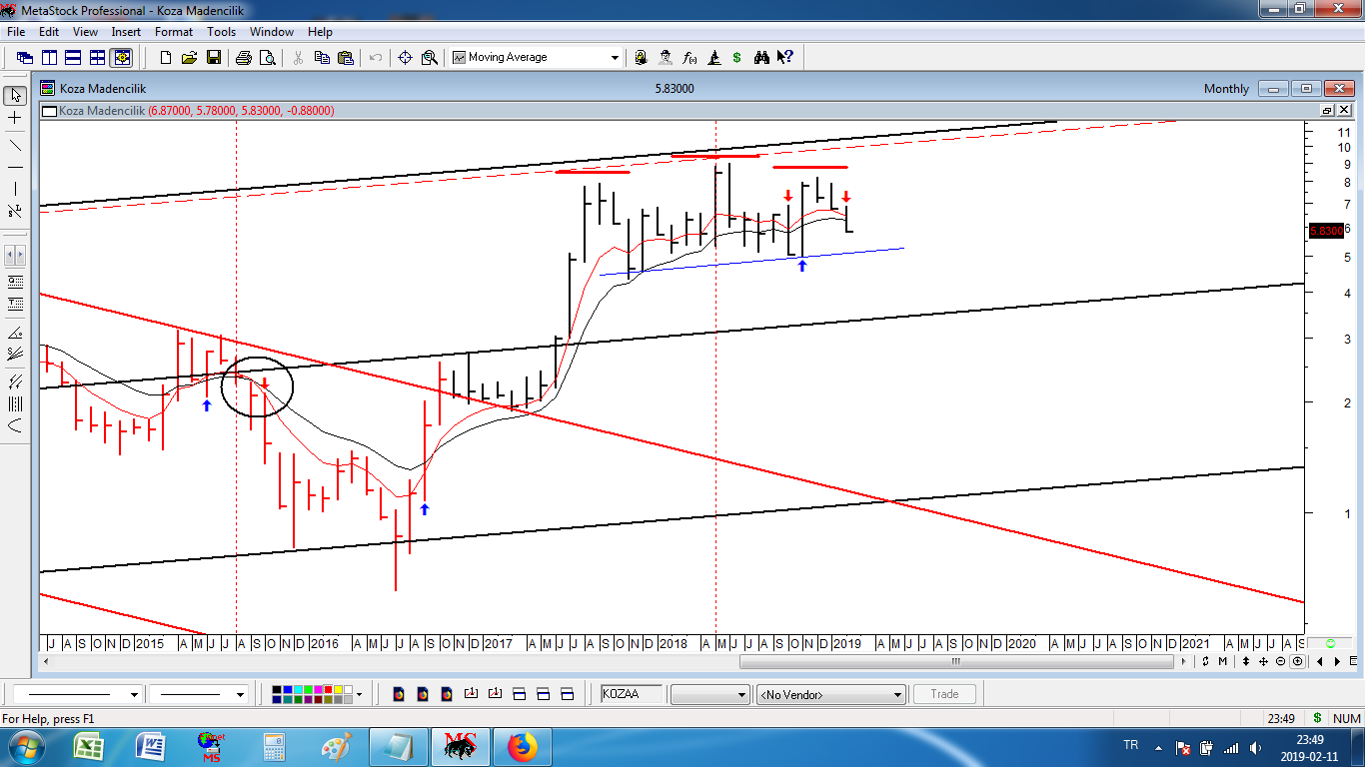Toggle the highlighted layout button in toolbar
The width and height of the screenshot is (1365, 767).
pos(121,58)
